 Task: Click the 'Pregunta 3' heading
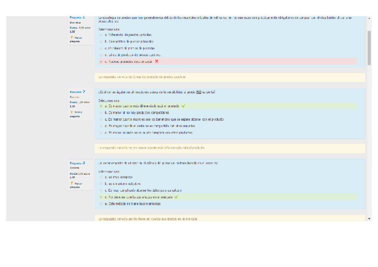click(77, 163)
